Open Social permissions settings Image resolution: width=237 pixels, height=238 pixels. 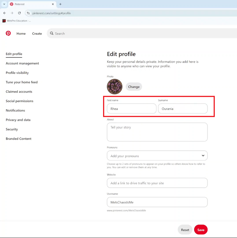click(x=19, y=101)
